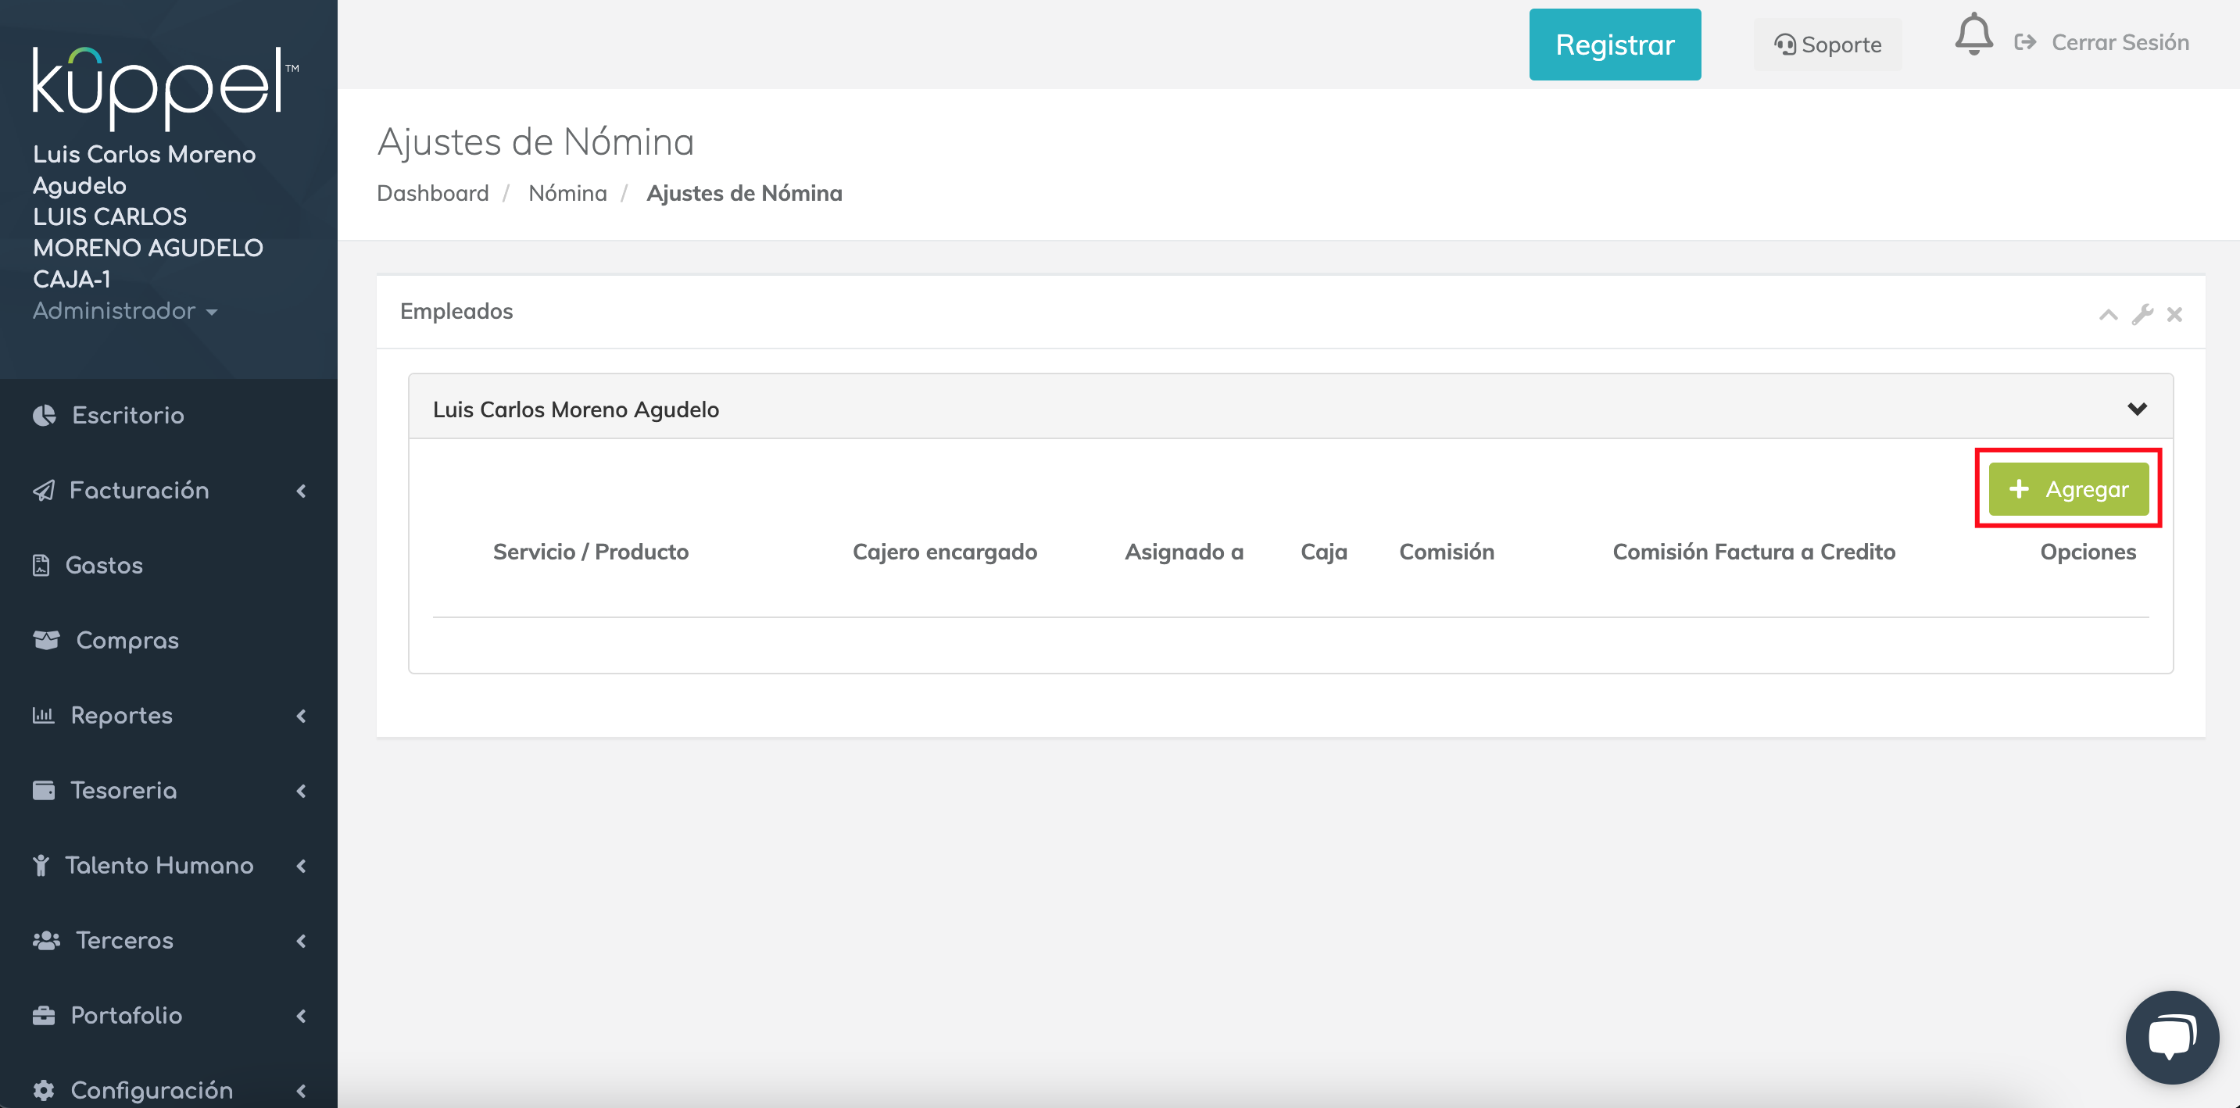Collapse Luis Carlos Moreno Agudelo accordion
The width and height of the screenshot is (2240, 1108).
point(2137,409)
